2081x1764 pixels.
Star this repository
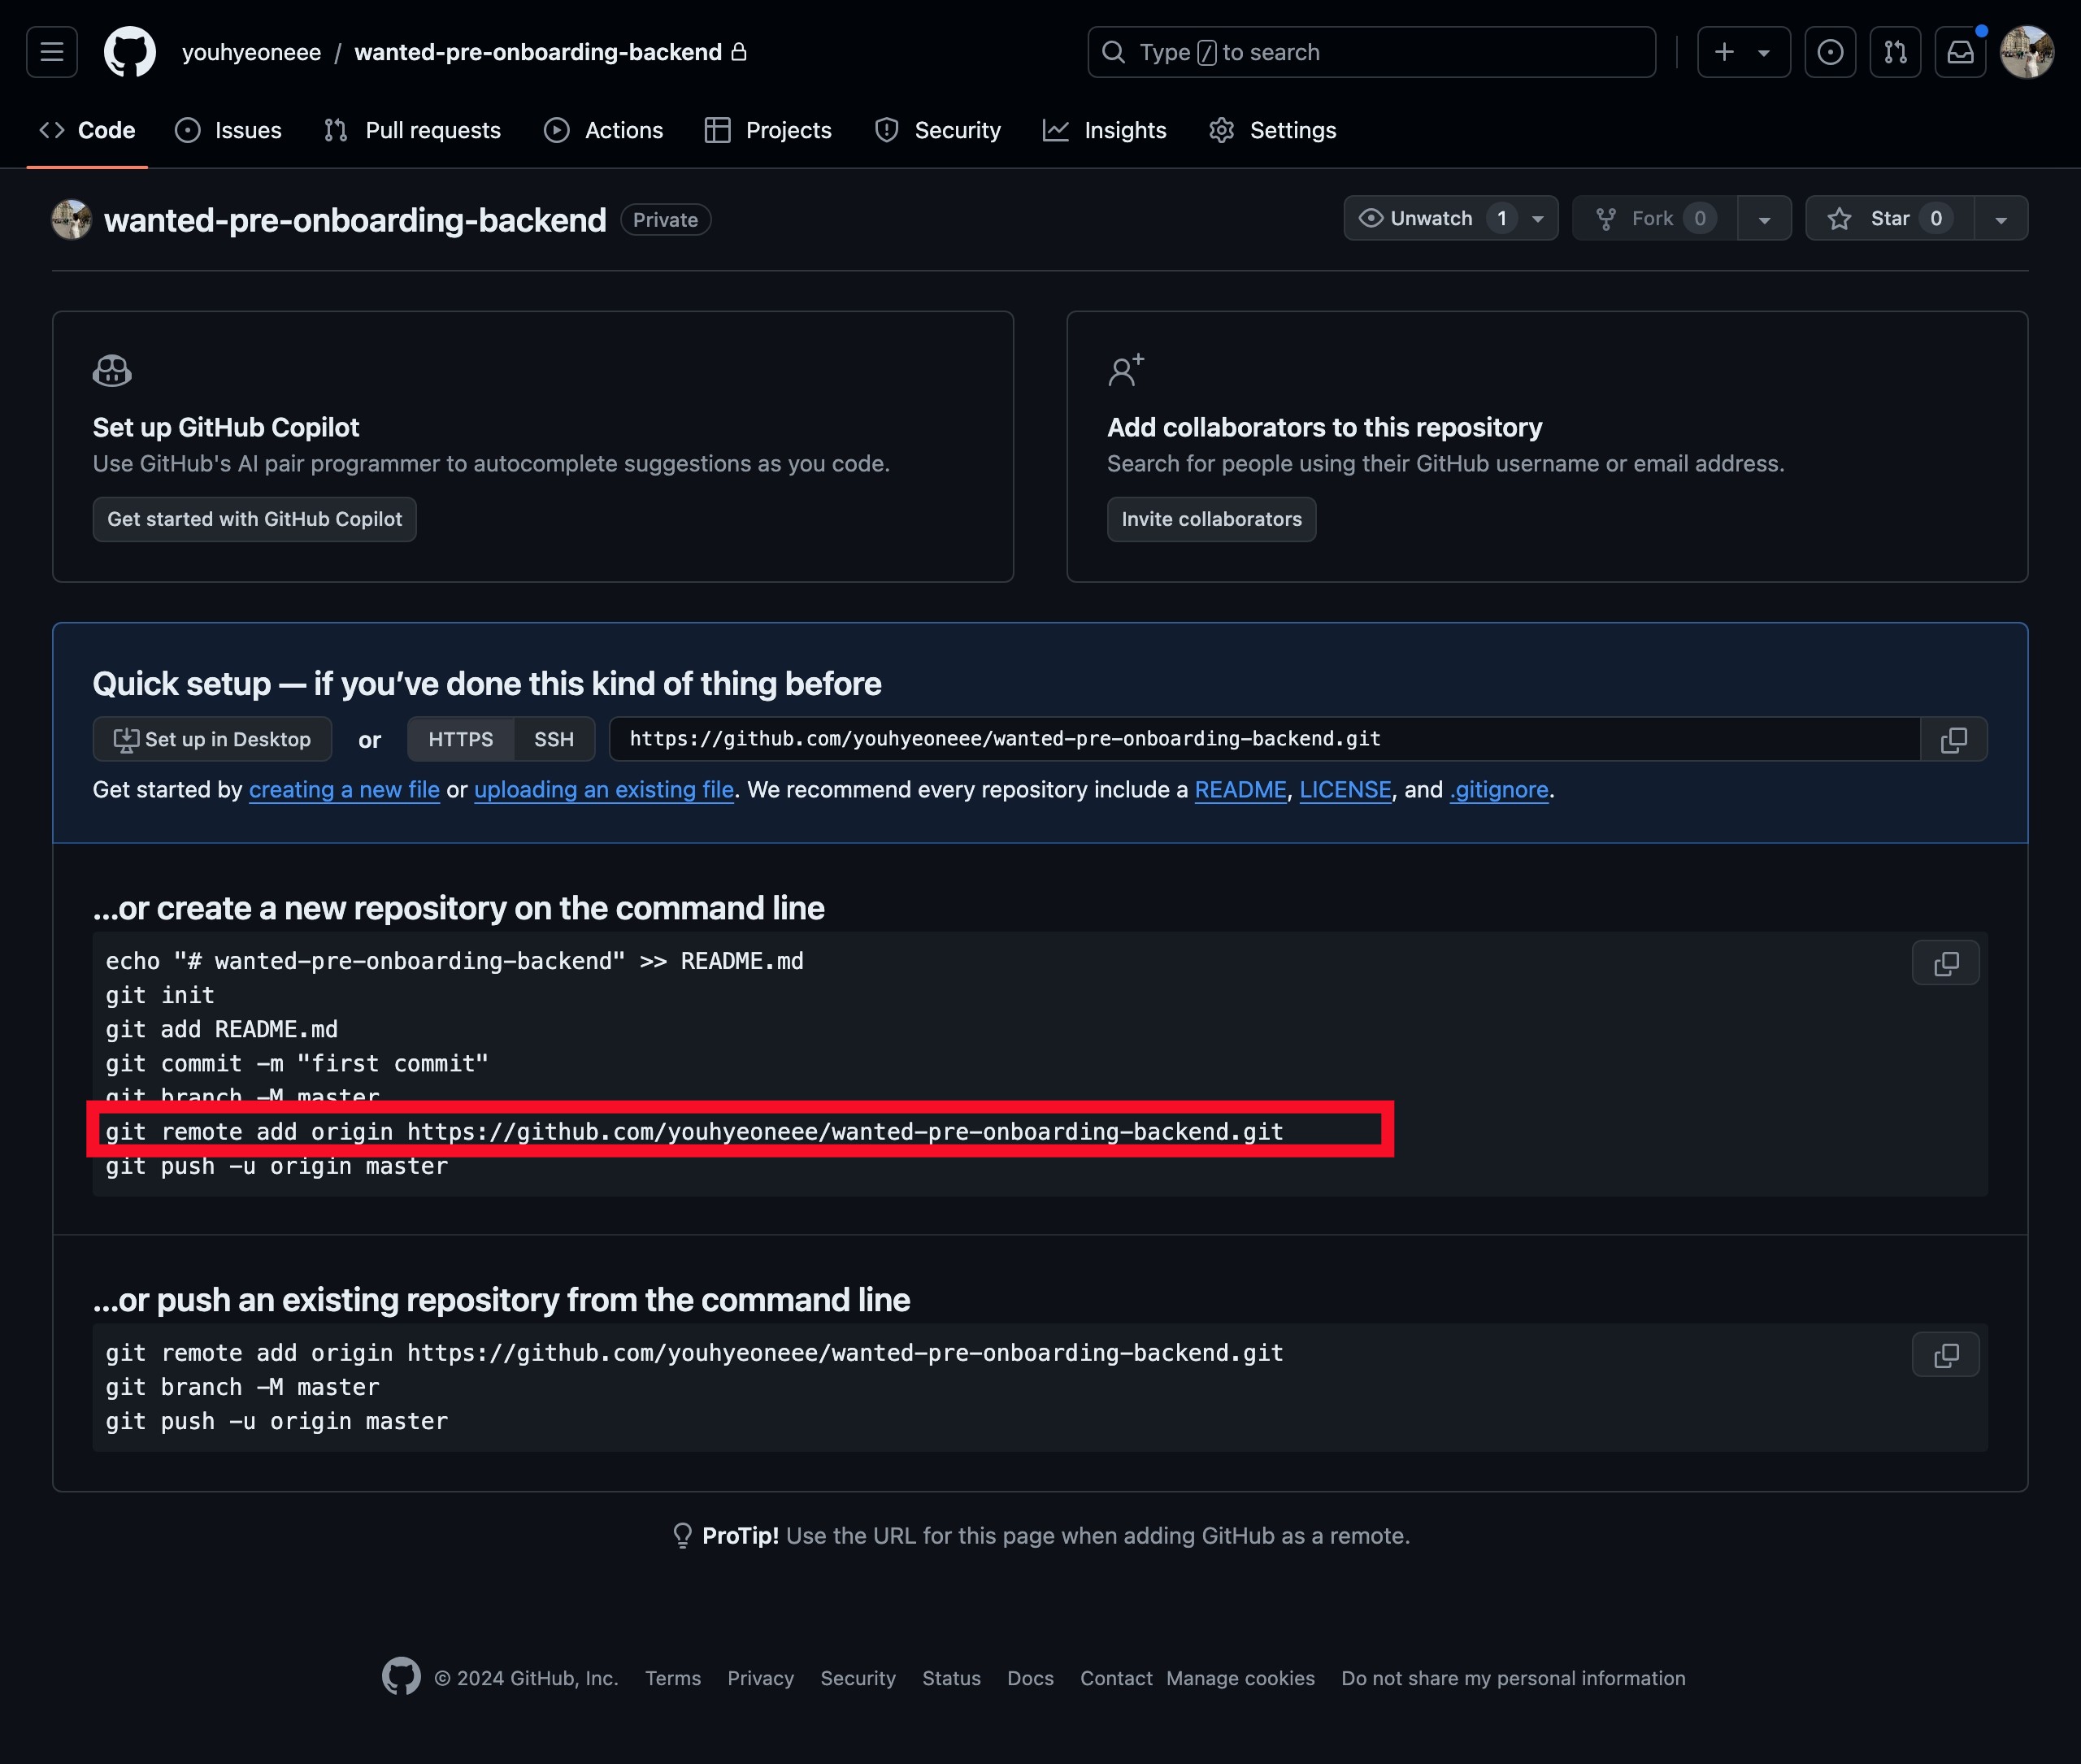pyautogui.click(x=1889, y=218)
